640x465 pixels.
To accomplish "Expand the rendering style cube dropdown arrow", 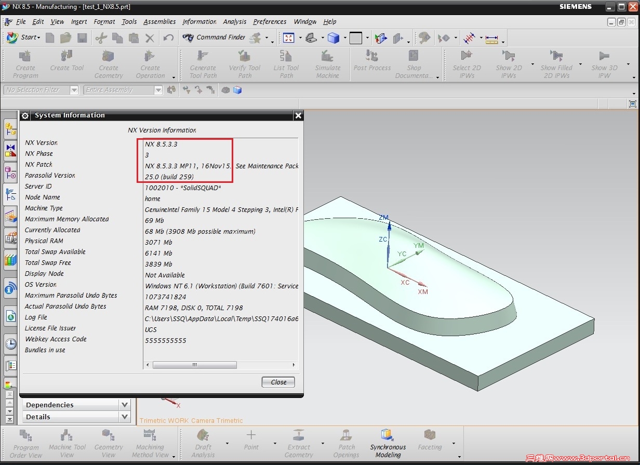I will pyautogui.click(x=345, y=38).
